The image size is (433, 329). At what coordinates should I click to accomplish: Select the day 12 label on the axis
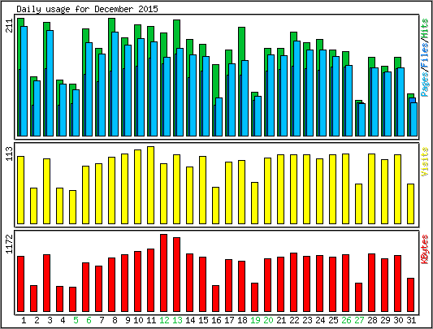pos(164,320)
